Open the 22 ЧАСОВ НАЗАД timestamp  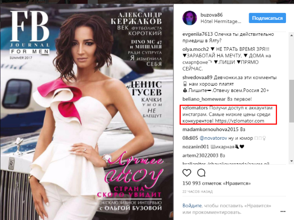[x=197, y=192]
